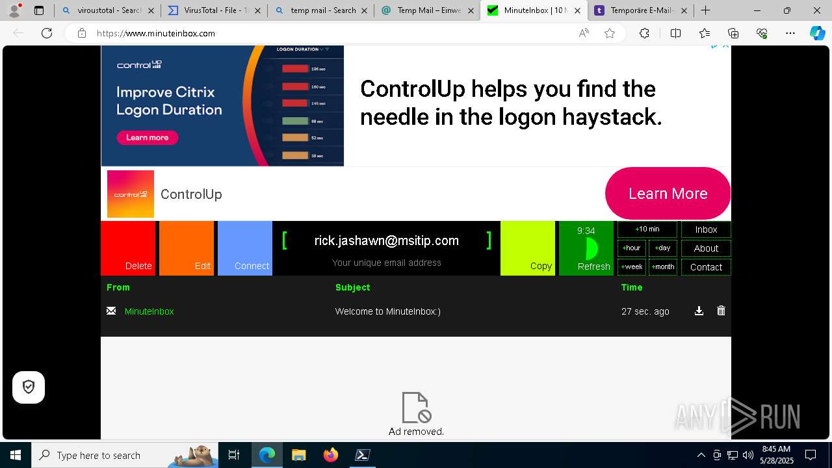Open Task View on taskbar

tap(234, 455)
